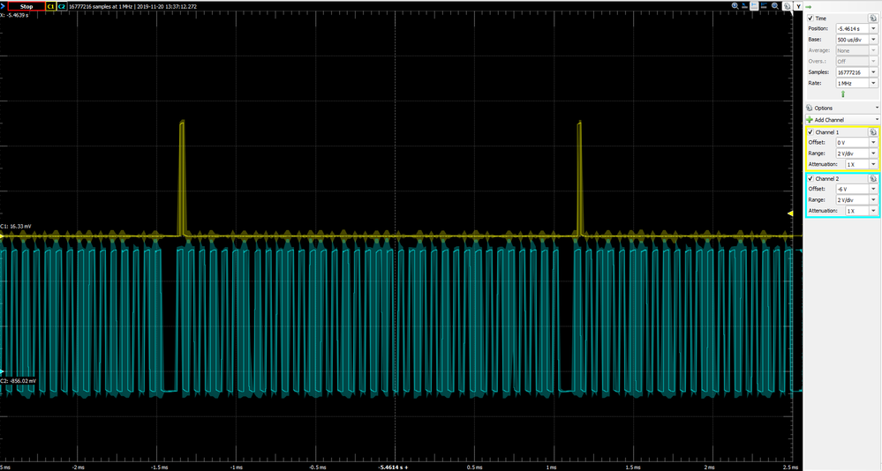Open the Position dropdown arrow

873,28
